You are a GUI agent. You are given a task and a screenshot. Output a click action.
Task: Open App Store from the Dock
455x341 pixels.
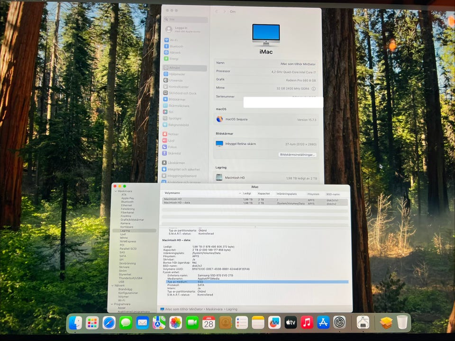pos(323,323)
